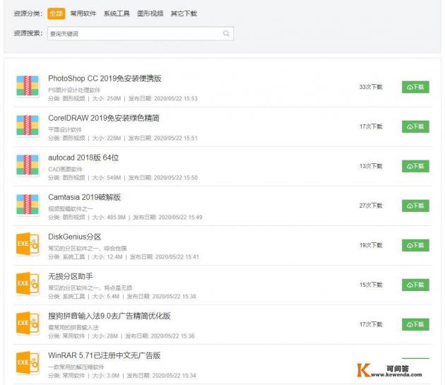The image size is (445, 385).
Task: Open the DiskGenius EXE icon
Action: 28,244
